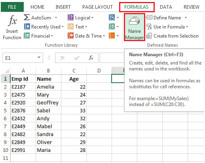Click into the formula bar input

tap(112, 58)
